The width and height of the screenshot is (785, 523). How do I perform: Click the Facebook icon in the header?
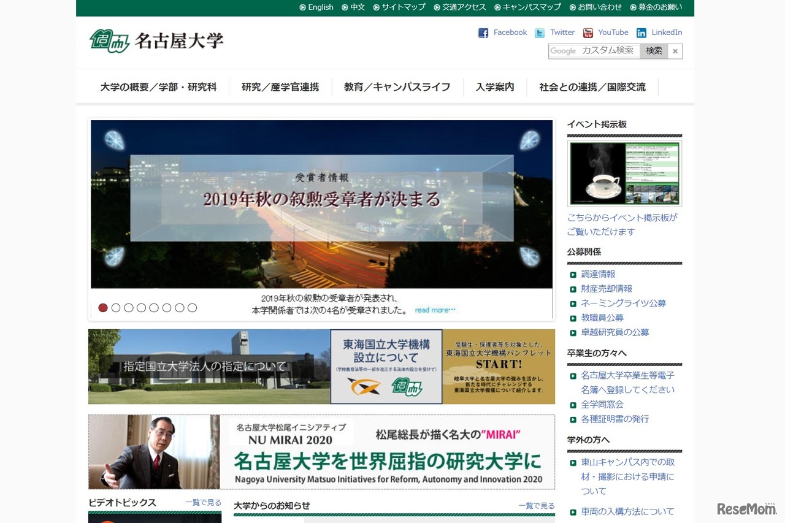coord(484,32)
